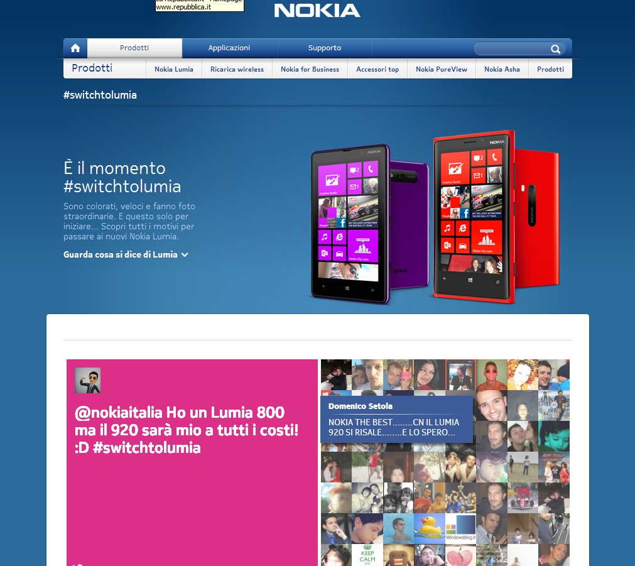
Task: Expand 'Guarda cosa si dice di Lumia'
Action: click(x=126, y=255)
